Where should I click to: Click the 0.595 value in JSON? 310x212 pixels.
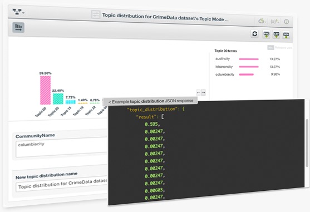coord(151,124)
